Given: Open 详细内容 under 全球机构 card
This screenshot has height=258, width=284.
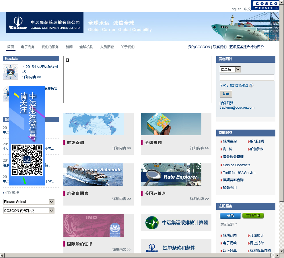Looking at the screenshot, I should (199, 148).
